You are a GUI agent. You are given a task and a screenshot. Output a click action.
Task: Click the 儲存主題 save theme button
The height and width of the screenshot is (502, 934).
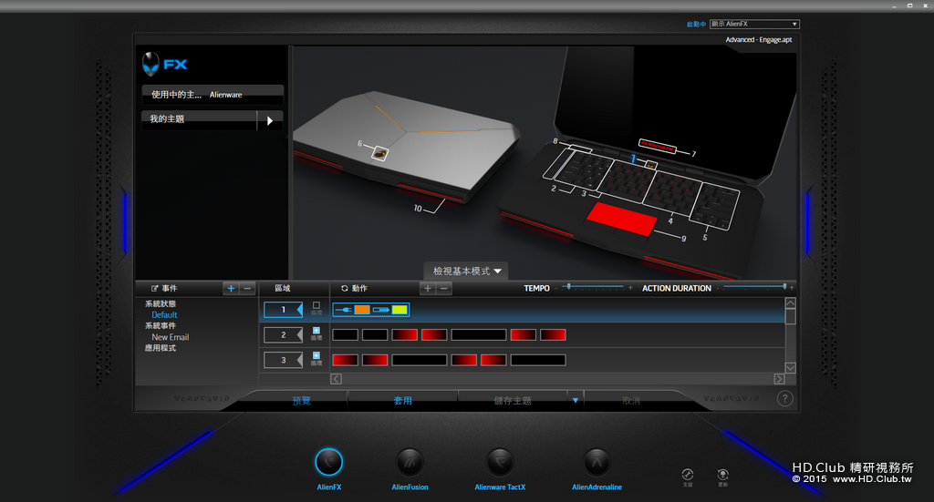(x=513, y=400)
